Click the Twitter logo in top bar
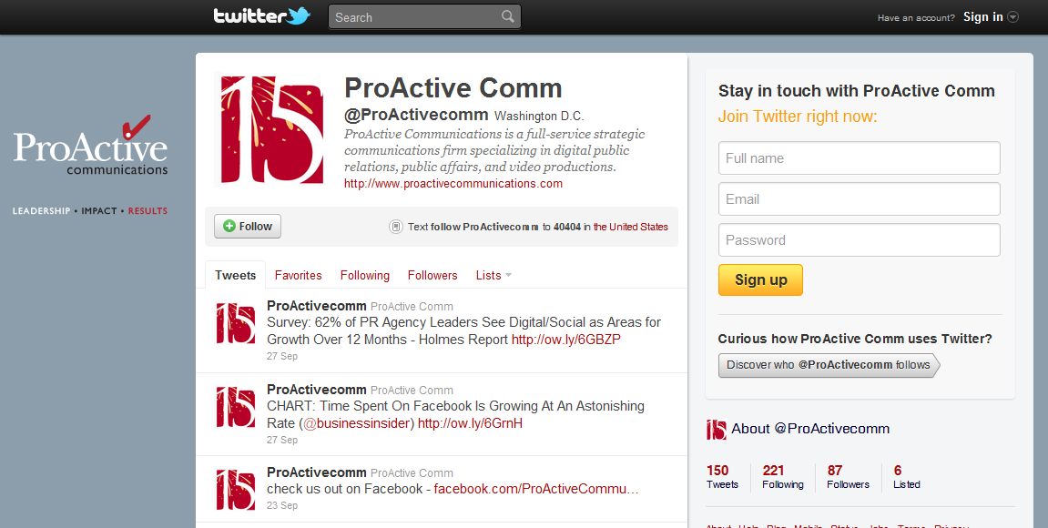 click(x=261, y=16)
